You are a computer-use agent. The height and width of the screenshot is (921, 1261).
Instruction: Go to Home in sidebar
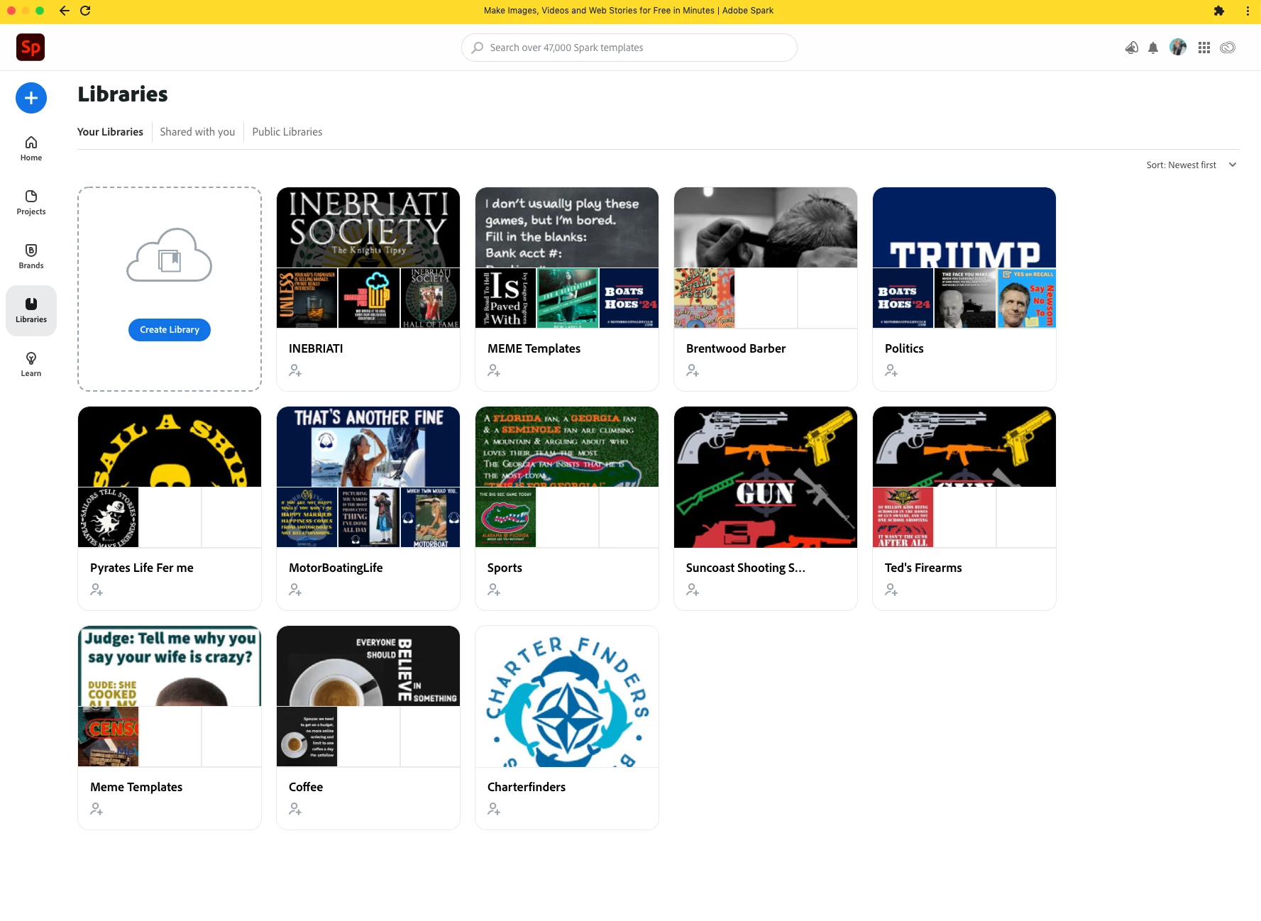click(x=31, y=149)
